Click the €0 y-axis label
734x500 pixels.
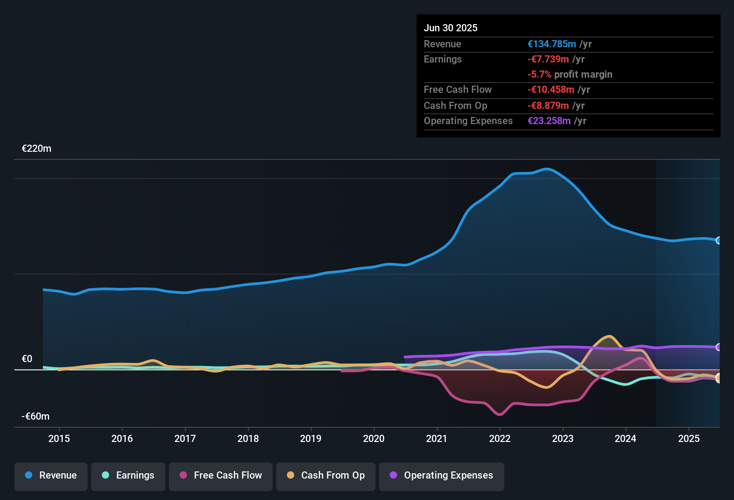click(x=27, y=359)
